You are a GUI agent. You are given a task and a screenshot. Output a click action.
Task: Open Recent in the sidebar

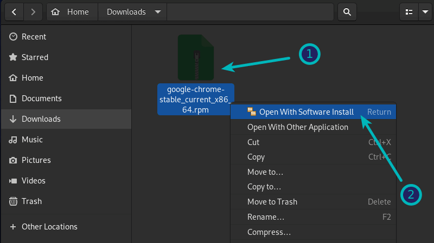(34, 37)
